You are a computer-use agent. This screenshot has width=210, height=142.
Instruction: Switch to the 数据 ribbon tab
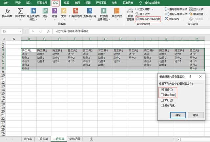click(x=66, y=2)
